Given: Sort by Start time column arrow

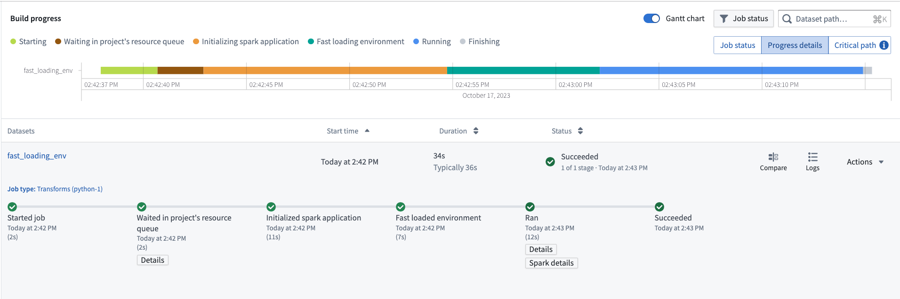Looking at the screenshot, I should pos(367,131).
